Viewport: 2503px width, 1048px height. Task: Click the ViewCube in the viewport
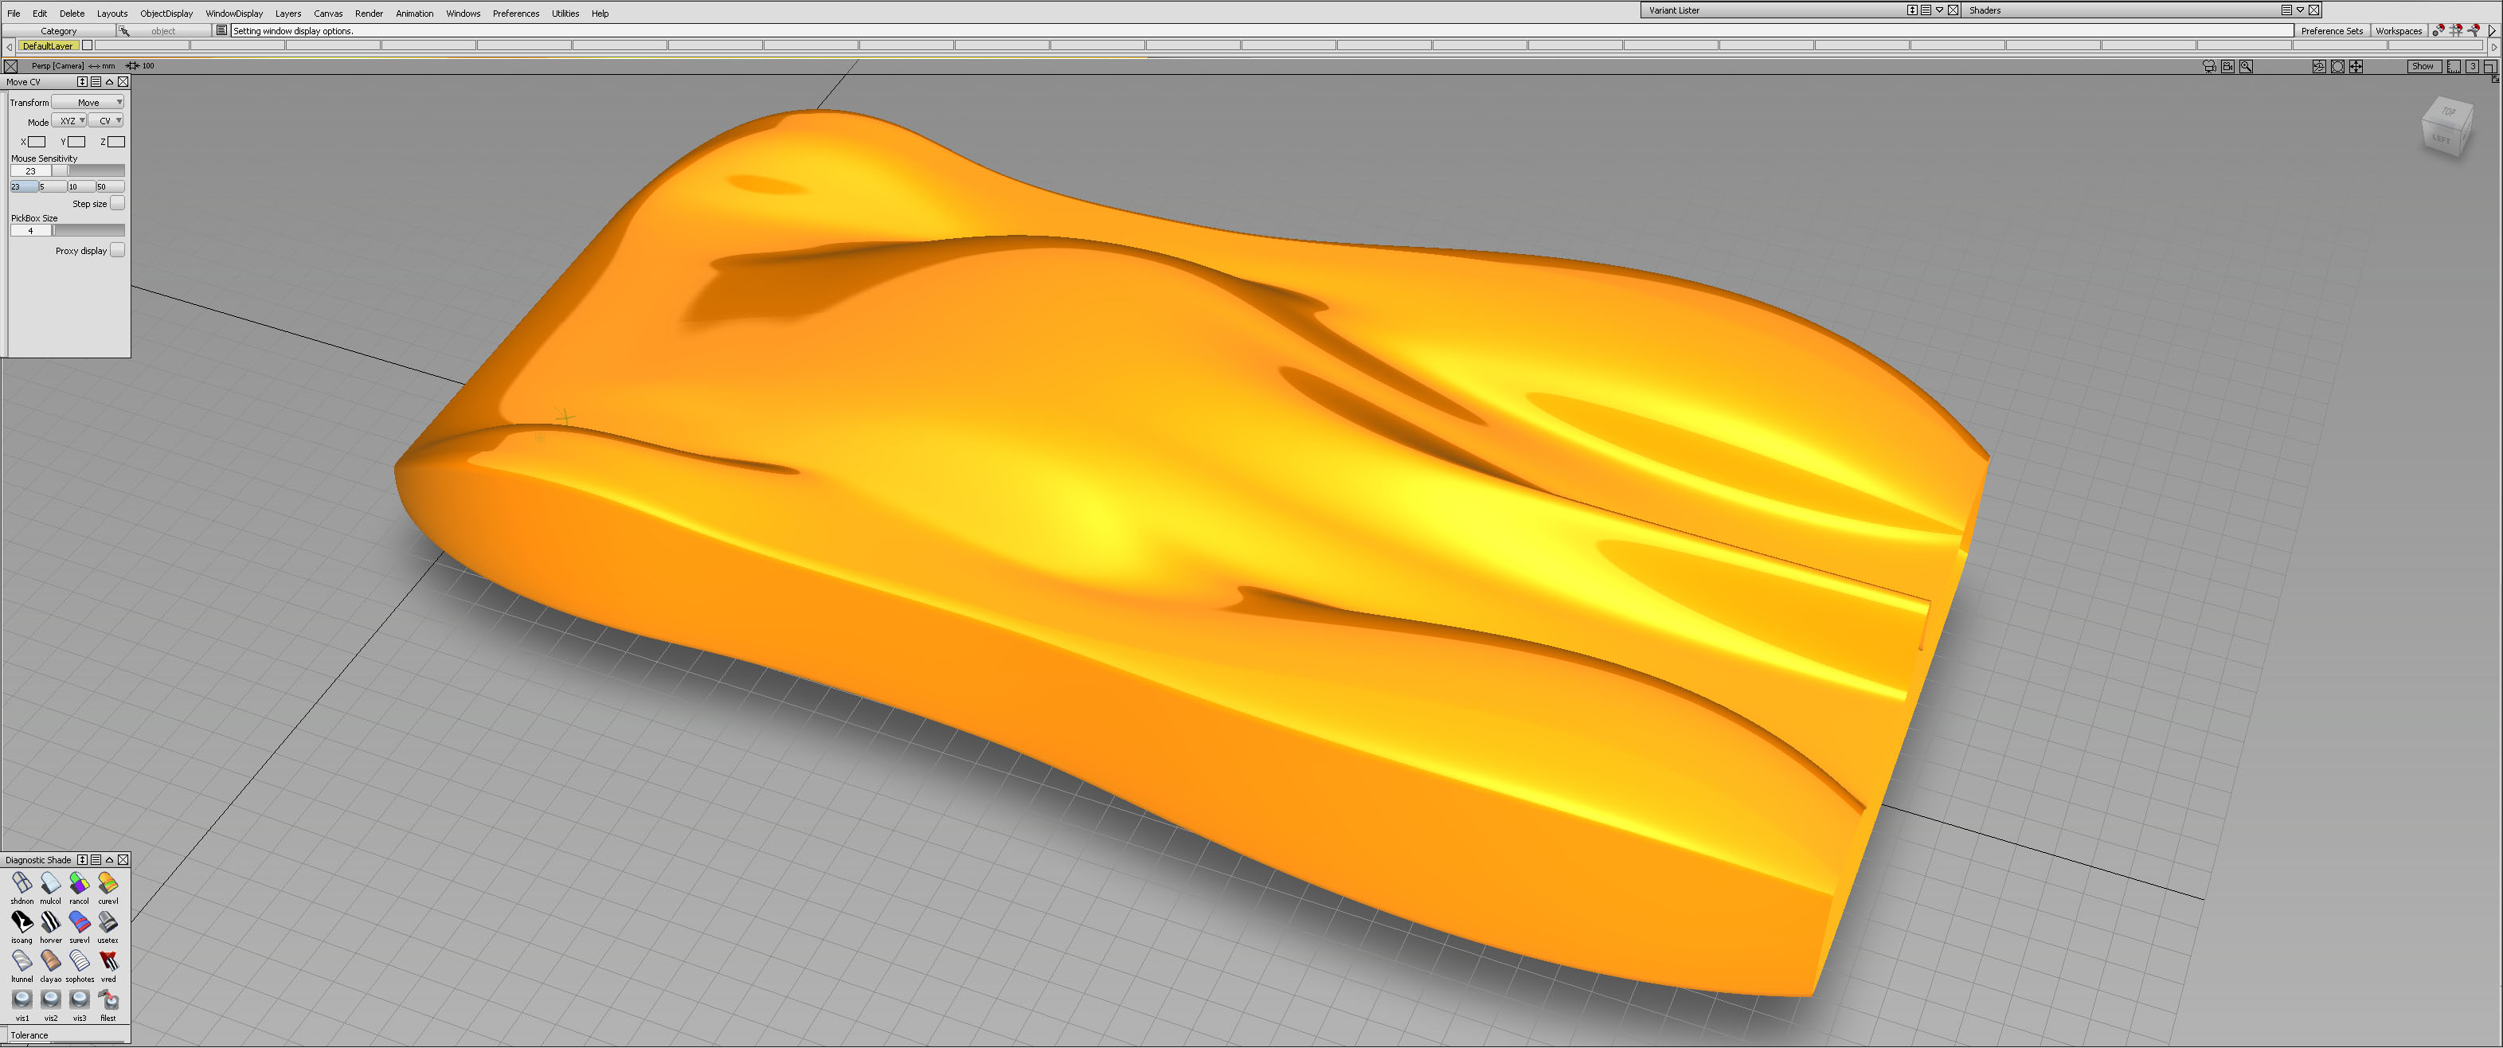(2446, 127)
